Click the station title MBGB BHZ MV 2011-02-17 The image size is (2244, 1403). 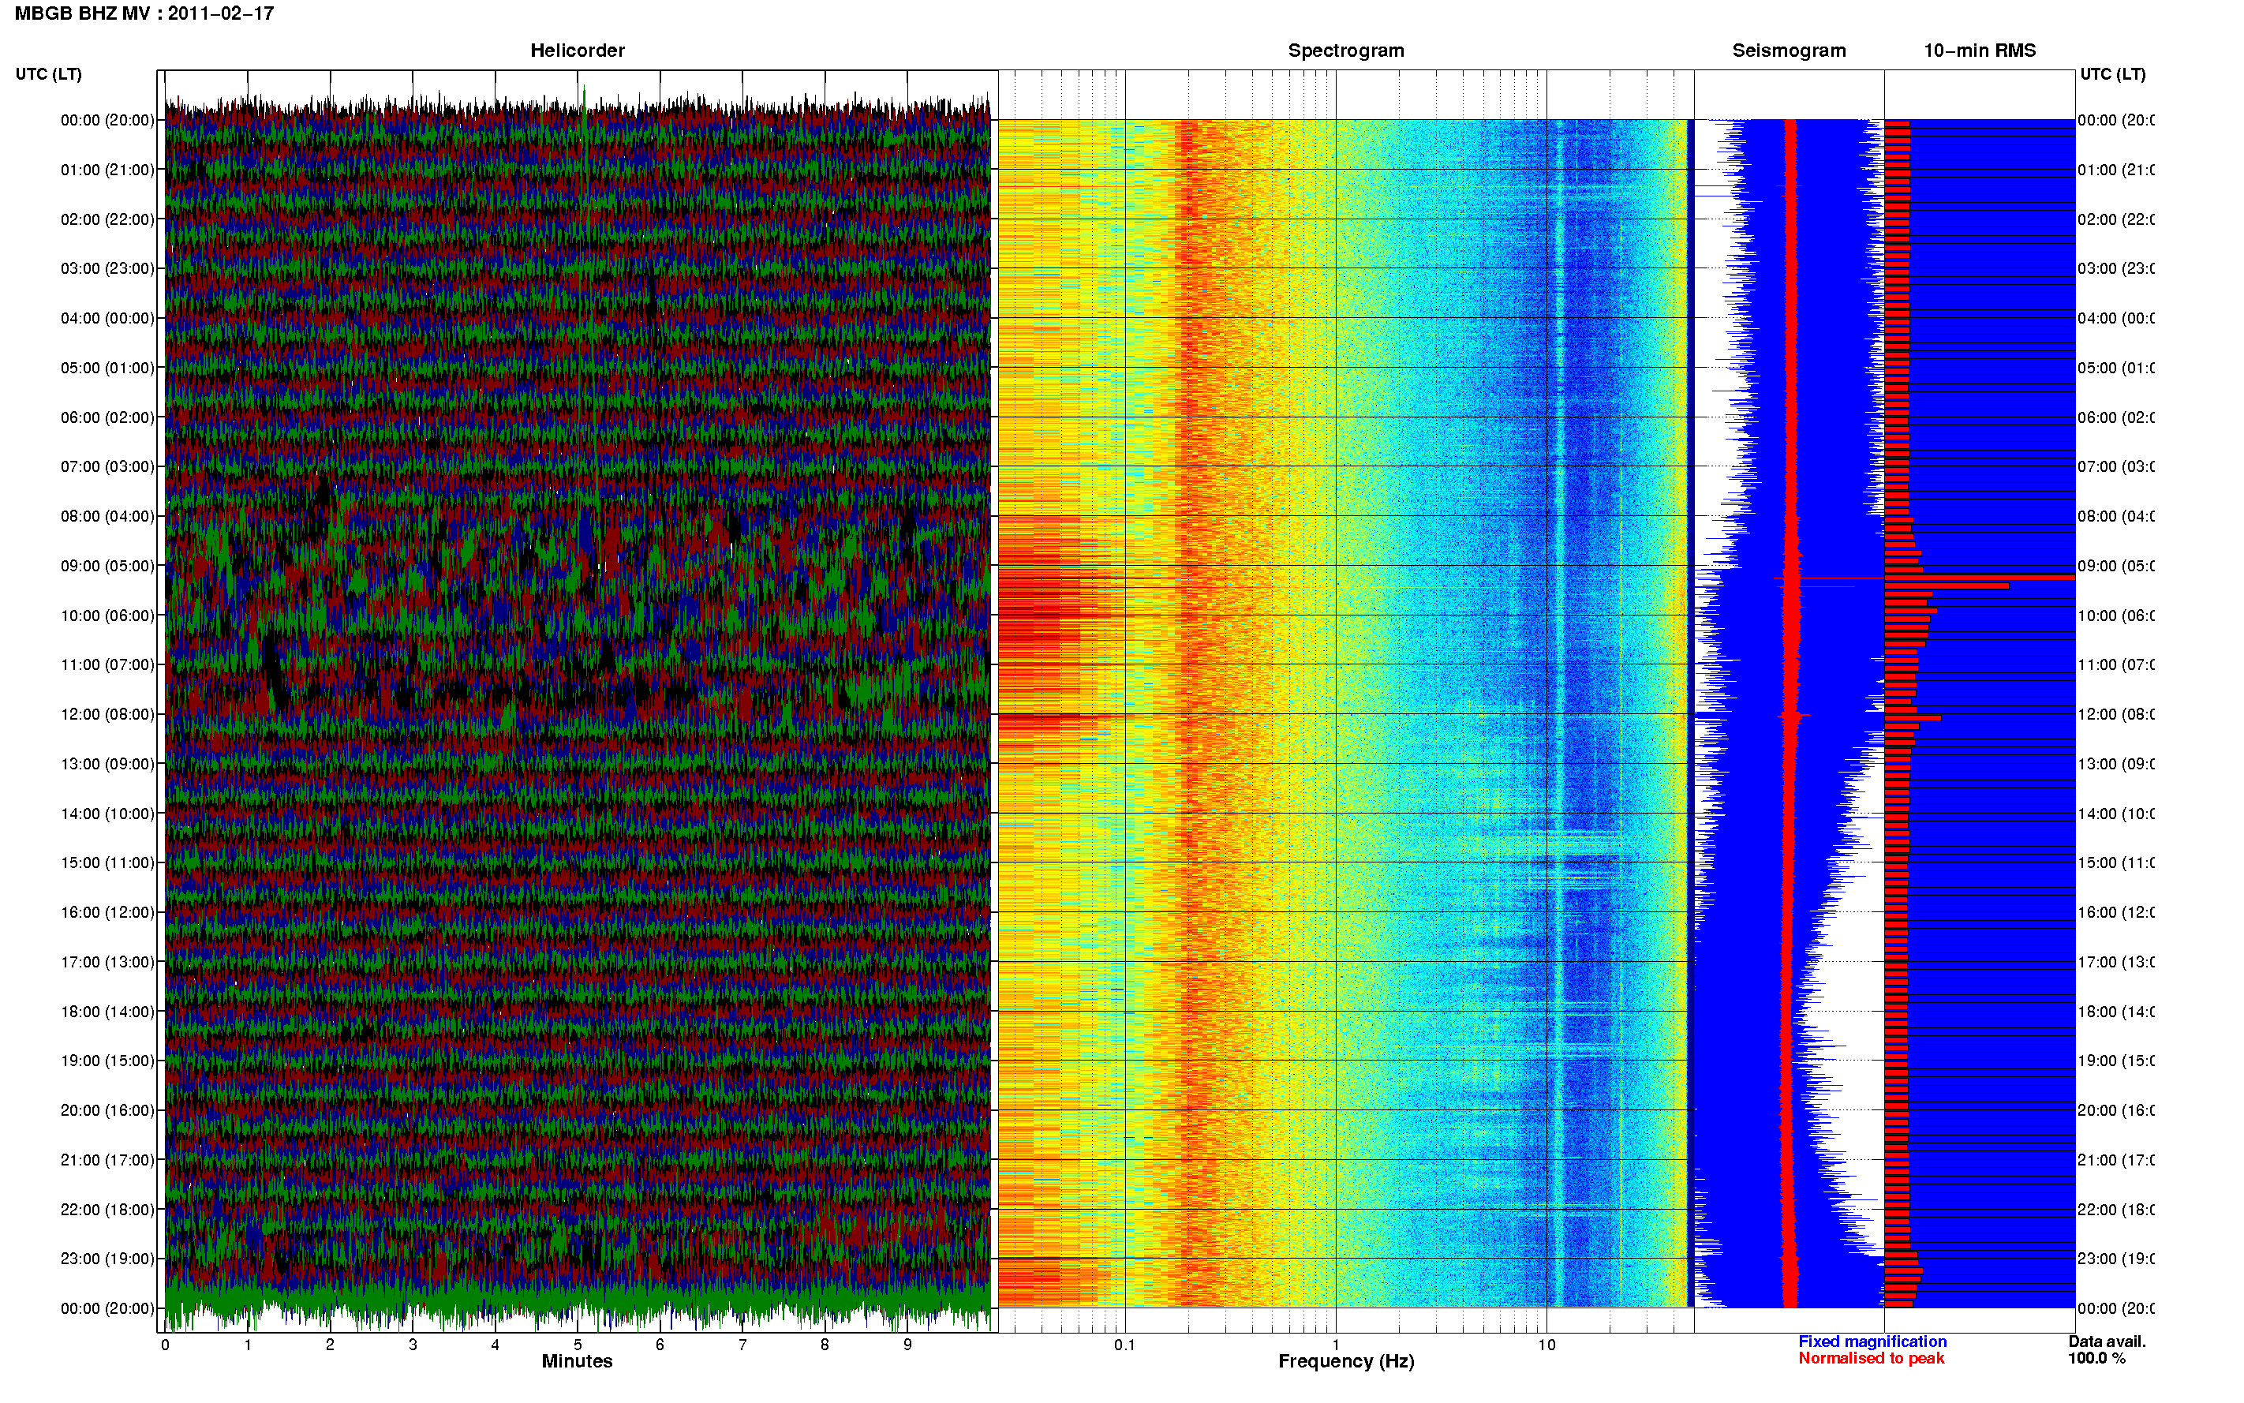pyautogui.click(x=144, y=13)
